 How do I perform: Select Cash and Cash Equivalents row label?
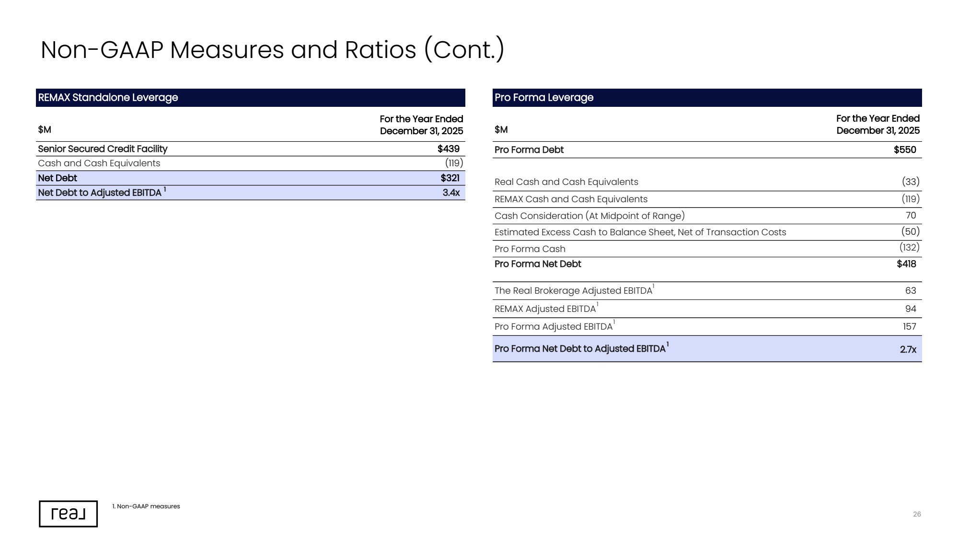pos(99,163)
